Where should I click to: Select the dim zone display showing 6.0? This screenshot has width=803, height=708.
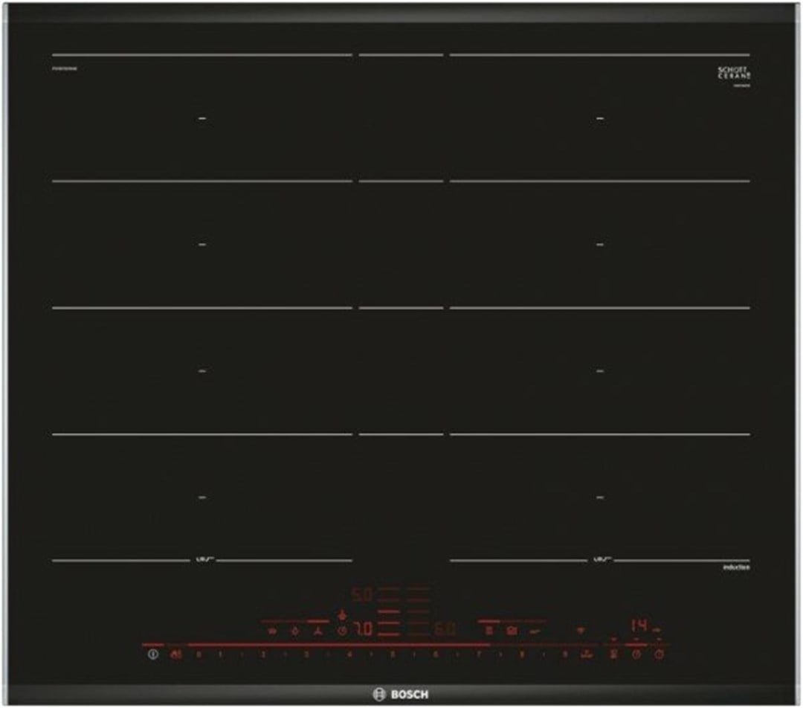(x=445, y=628)
